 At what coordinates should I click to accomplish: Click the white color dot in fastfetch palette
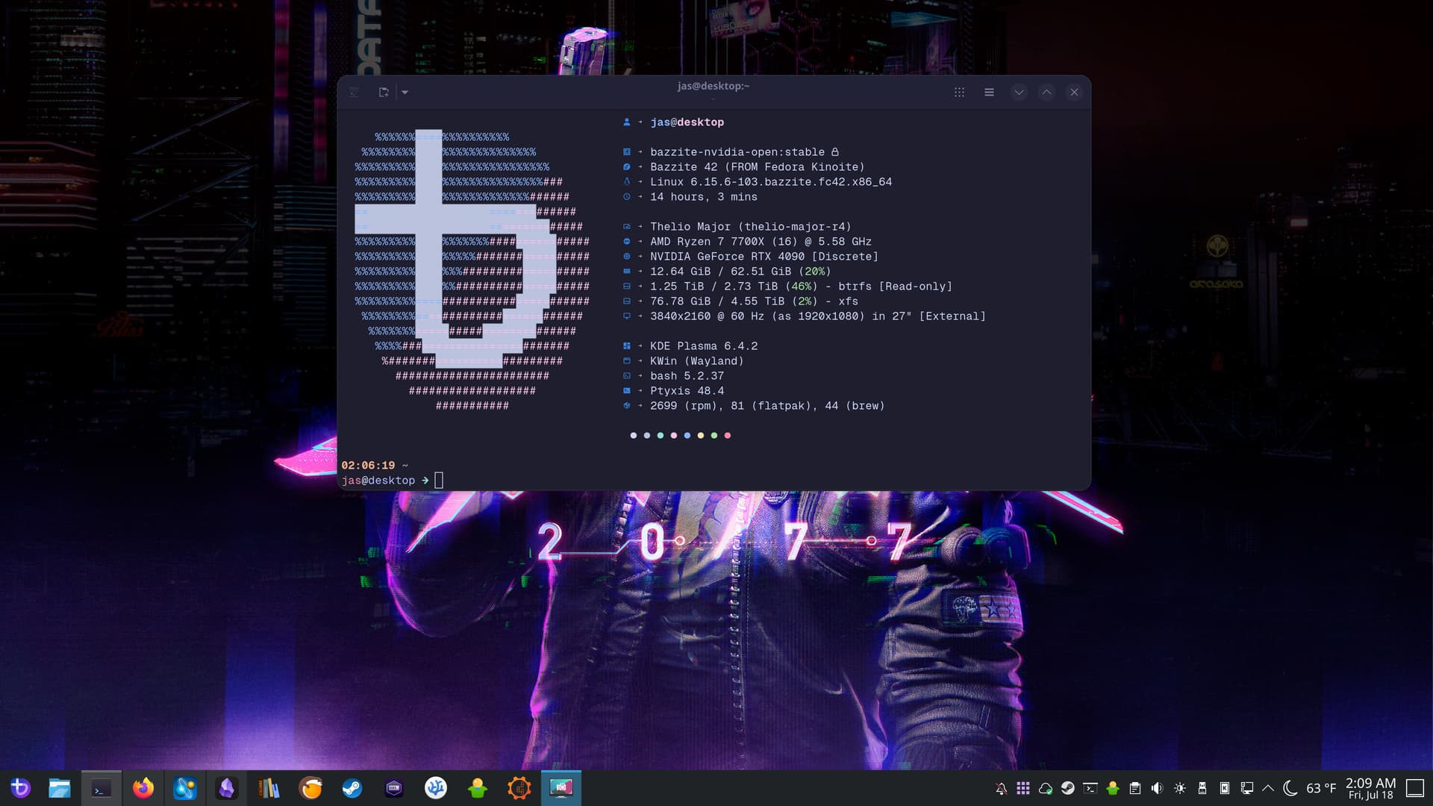(x=634, y=435)
